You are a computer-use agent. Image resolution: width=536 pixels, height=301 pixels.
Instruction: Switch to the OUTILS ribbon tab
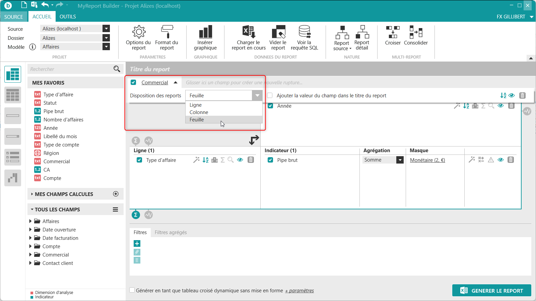click(68, 17)
